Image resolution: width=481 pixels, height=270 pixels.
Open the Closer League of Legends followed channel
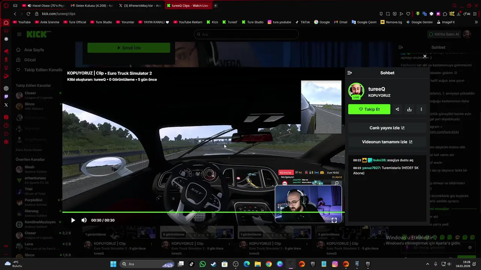click(38, 95)
